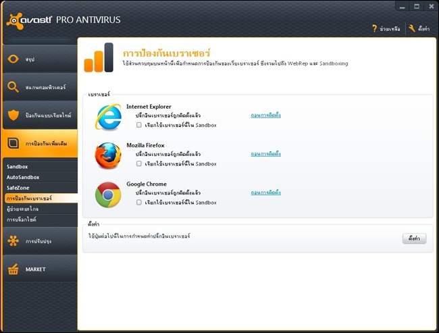The width and height of the screenshot is (439, 333).
Task: Open the MARKET sidebar section
Action: coord(40,269)
